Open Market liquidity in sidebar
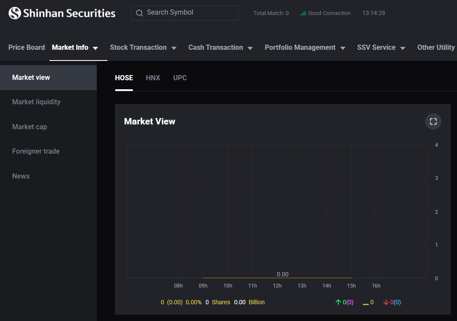457x321 pixels. pyautogui.click(x=36, y=102)
